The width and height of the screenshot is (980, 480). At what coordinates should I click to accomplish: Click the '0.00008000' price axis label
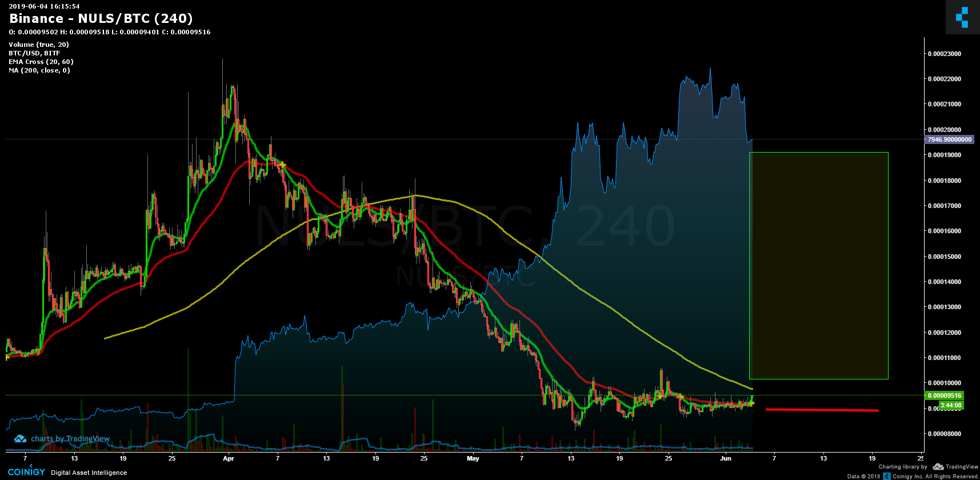point(944,434)
